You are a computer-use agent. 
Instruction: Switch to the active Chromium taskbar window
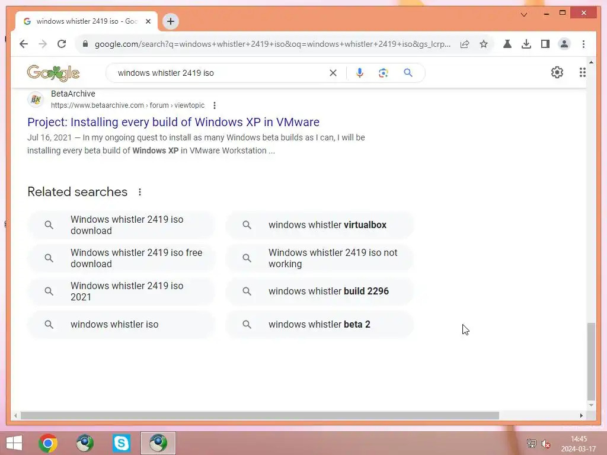158,443
